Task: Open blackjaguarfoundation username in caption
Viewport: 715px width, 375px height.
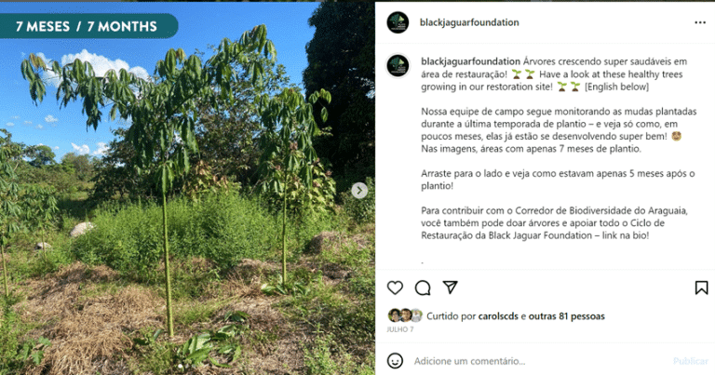Action: pos(470,61)
